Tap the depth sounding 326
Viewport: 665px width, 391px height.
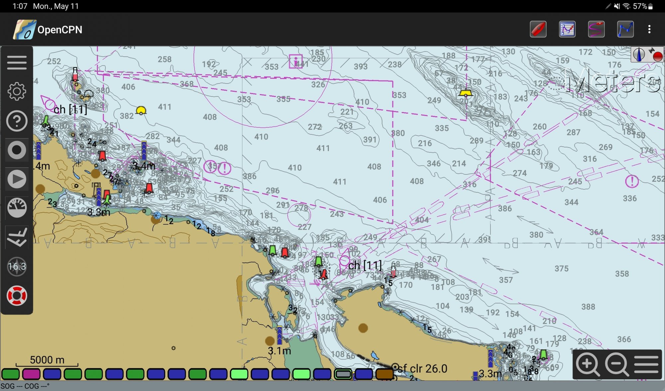pyautogui.click(x=318, y=85)
